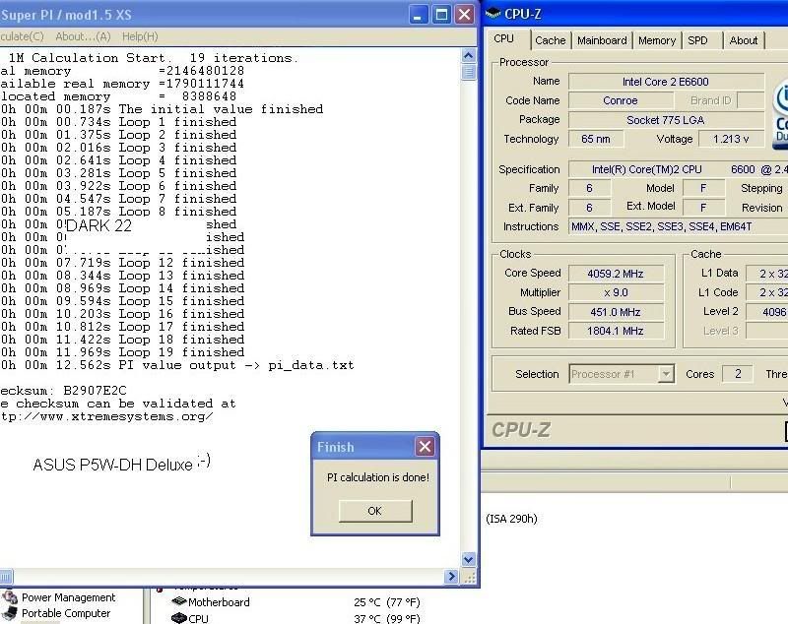The width and height of the screenshot is (788, 624).
Task: Open the Help(H) menu in Super PI
Action: pos(140,36)
